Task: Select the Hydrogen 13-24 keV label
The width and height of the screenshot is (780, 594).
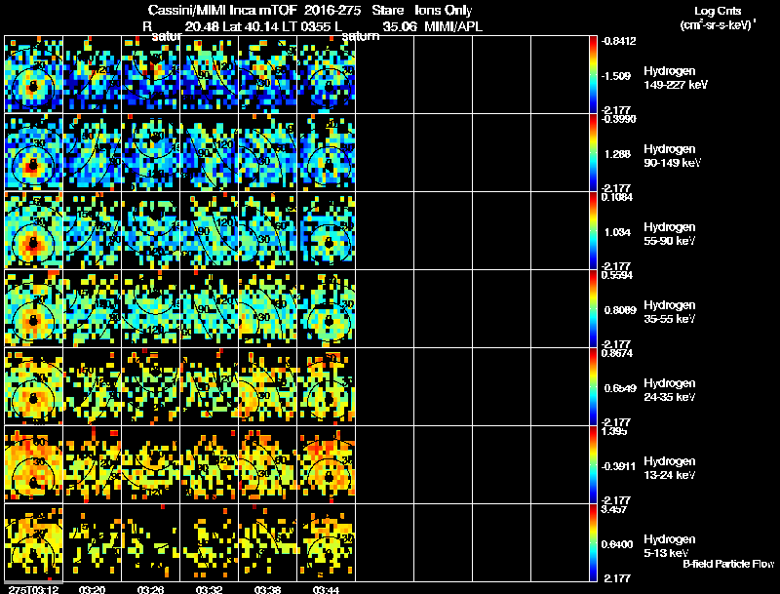Action: (x=669, y=468)
